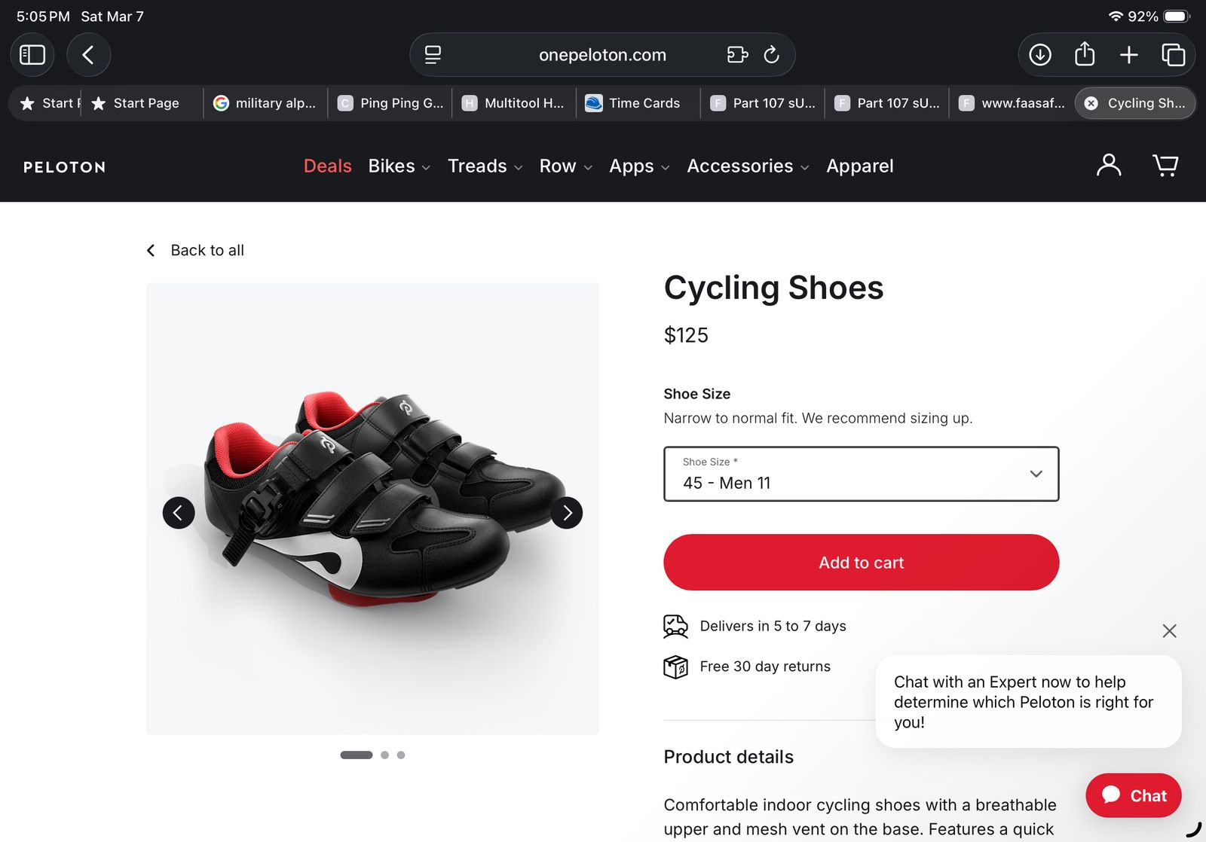Dismiss the chat expert popup
This screenshot has width=1206, height=842.
1169,631
